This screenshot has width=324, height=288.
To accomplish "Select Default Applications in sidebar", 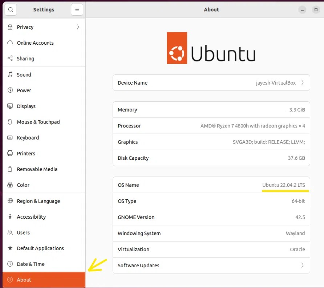I will tap(40, 248).
